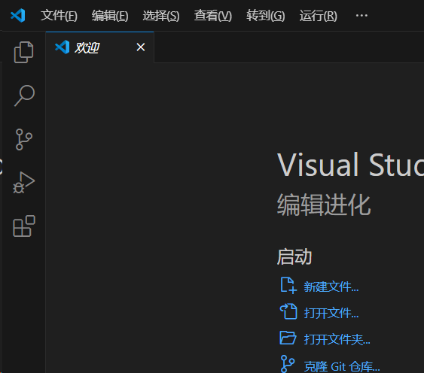Open the Run and Debug view
The width and height of the screenshot is (424, 373).
tap(24, 183)
